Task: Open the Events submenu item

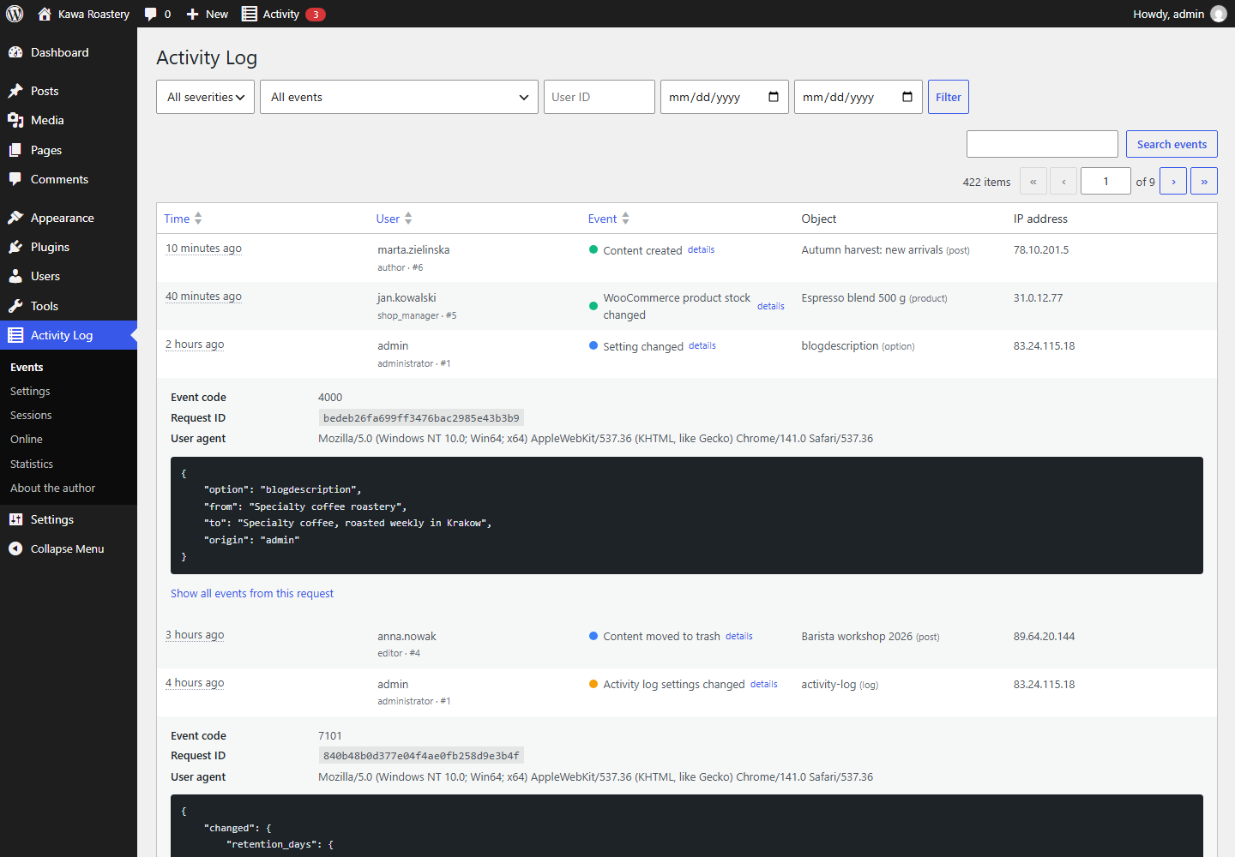Action: click(27, 367)
